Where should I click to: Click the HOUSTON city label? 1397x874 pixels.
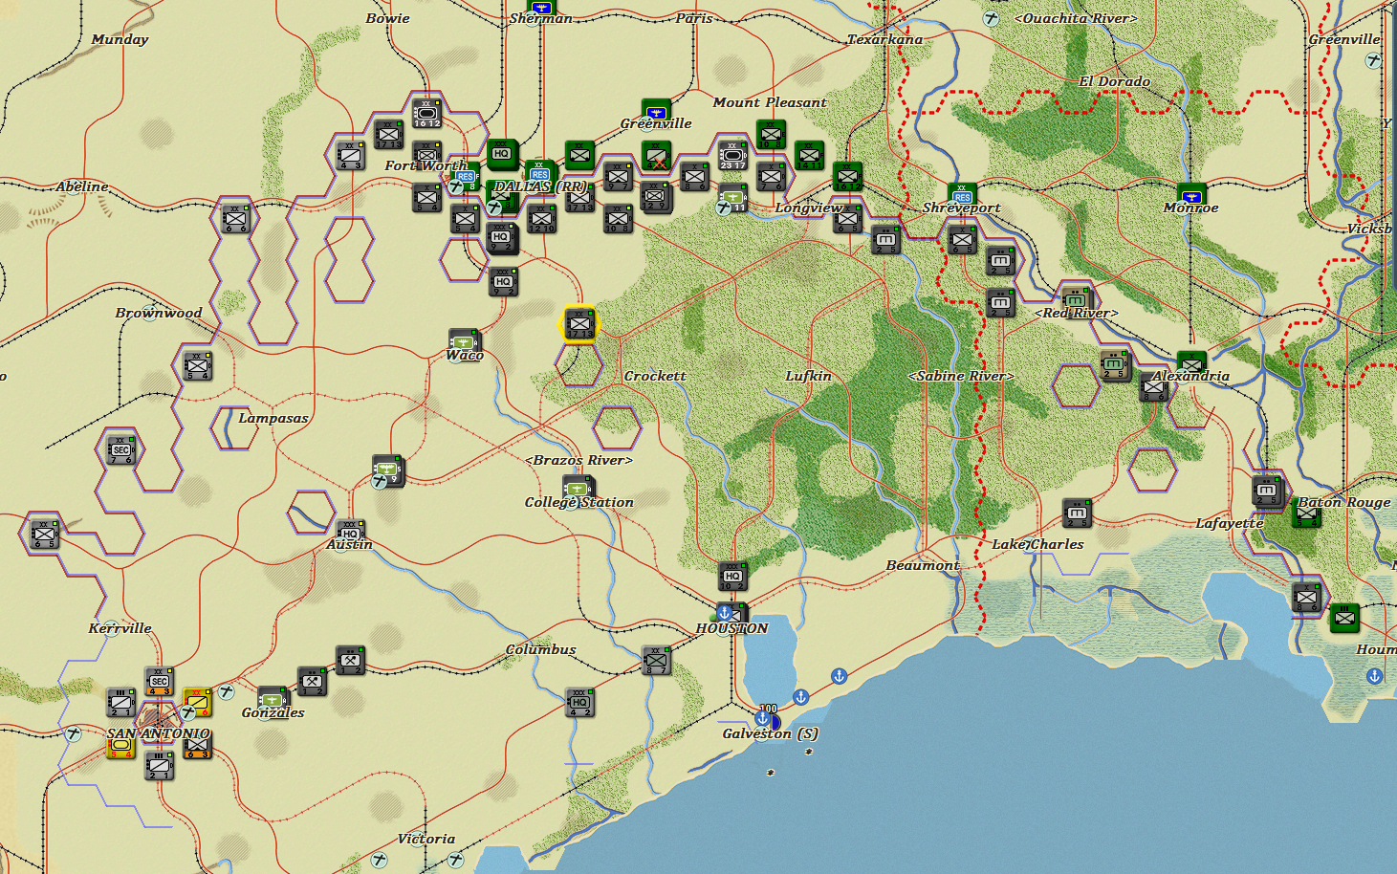(731, 628)
